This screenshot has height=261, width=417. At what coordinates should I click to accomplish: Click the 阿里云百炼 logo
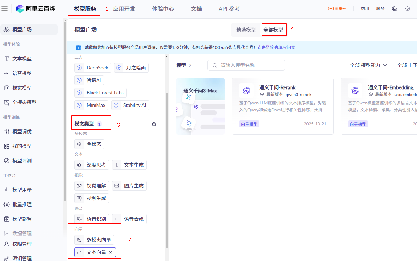point(36,9)
